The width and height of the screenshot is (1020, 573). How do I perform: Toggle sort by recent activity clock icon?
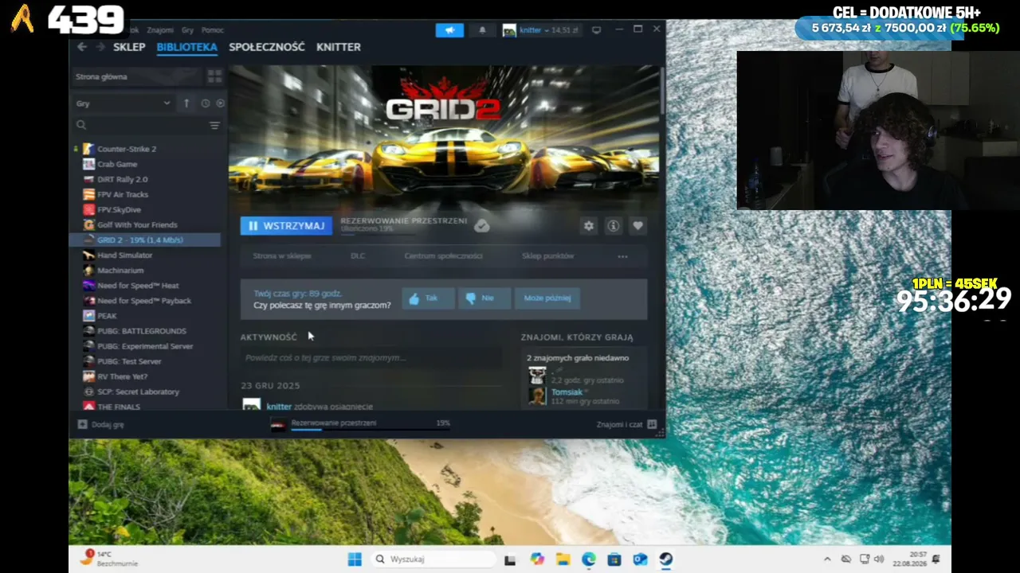[205, 103]
